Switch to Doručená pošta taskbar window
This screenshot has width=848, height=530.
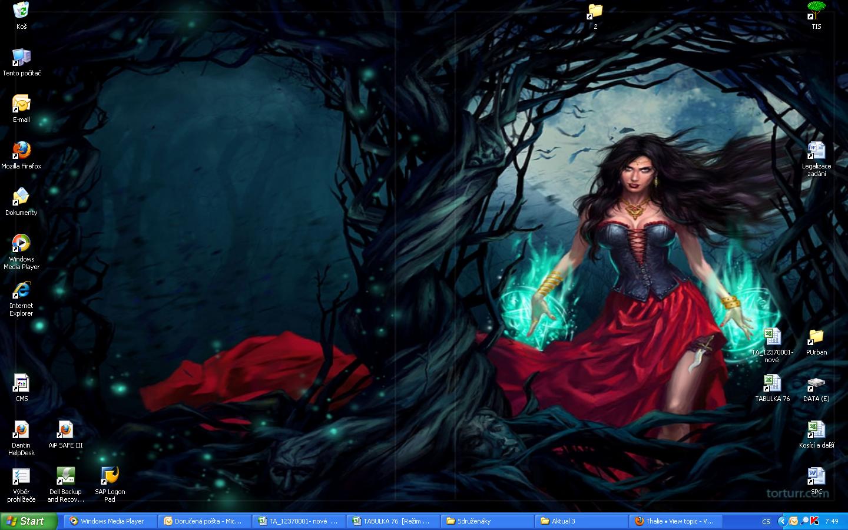[203, 521]
